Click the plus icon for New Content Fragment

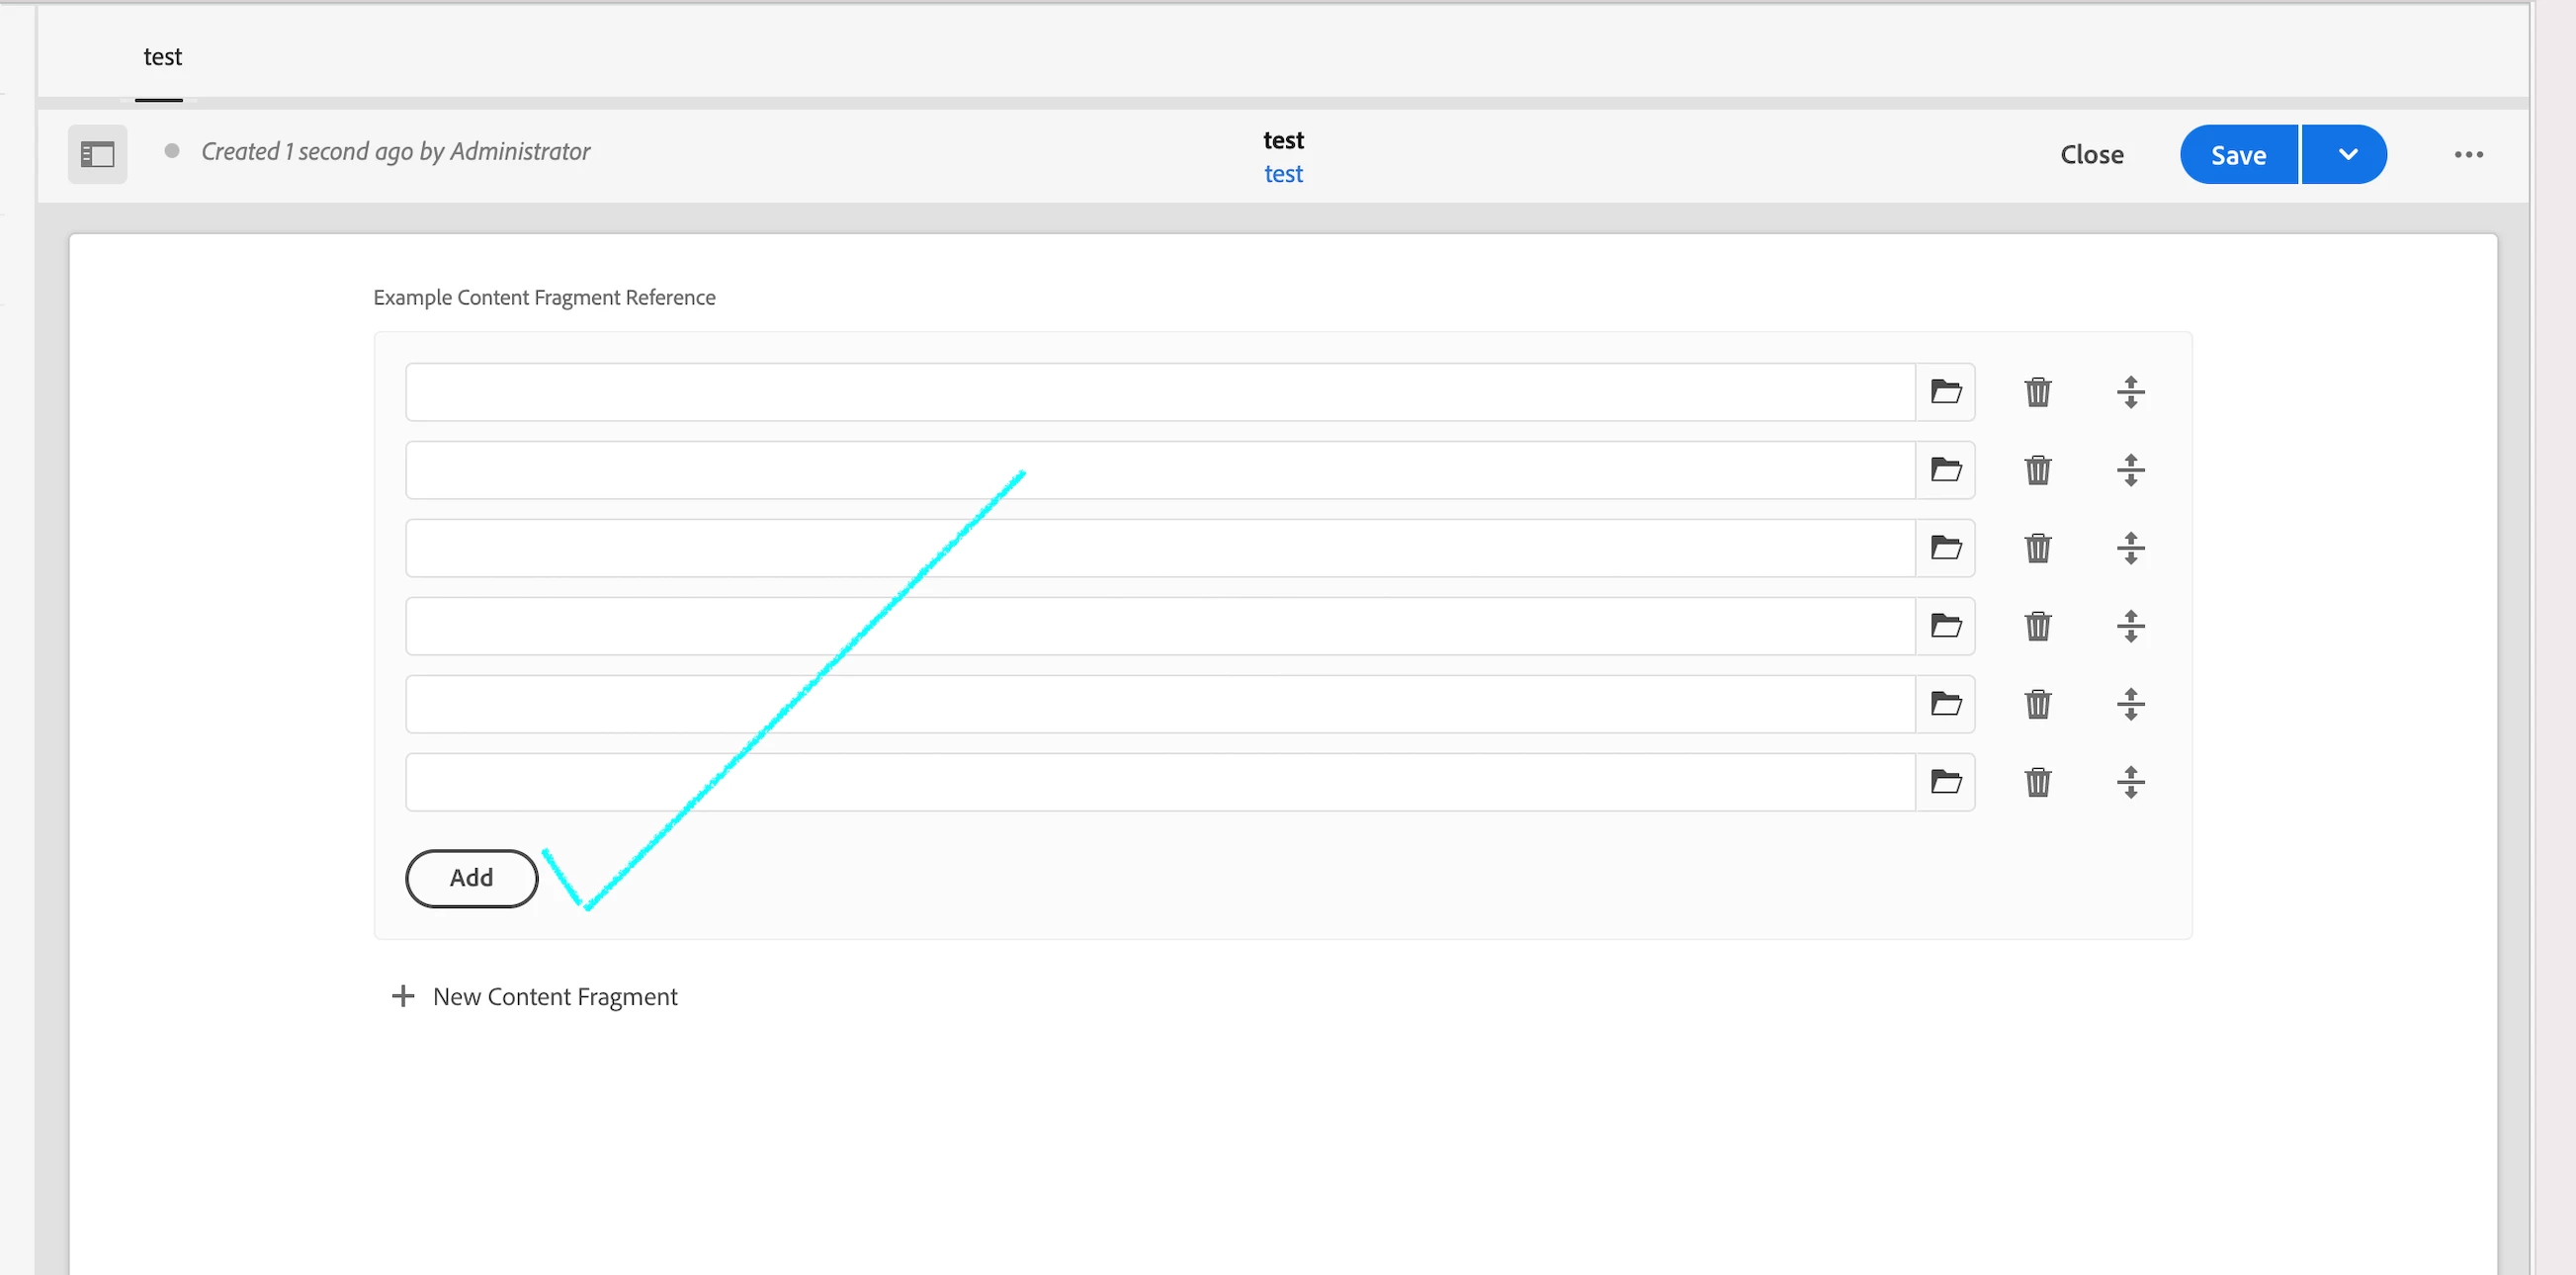(403, 996)
